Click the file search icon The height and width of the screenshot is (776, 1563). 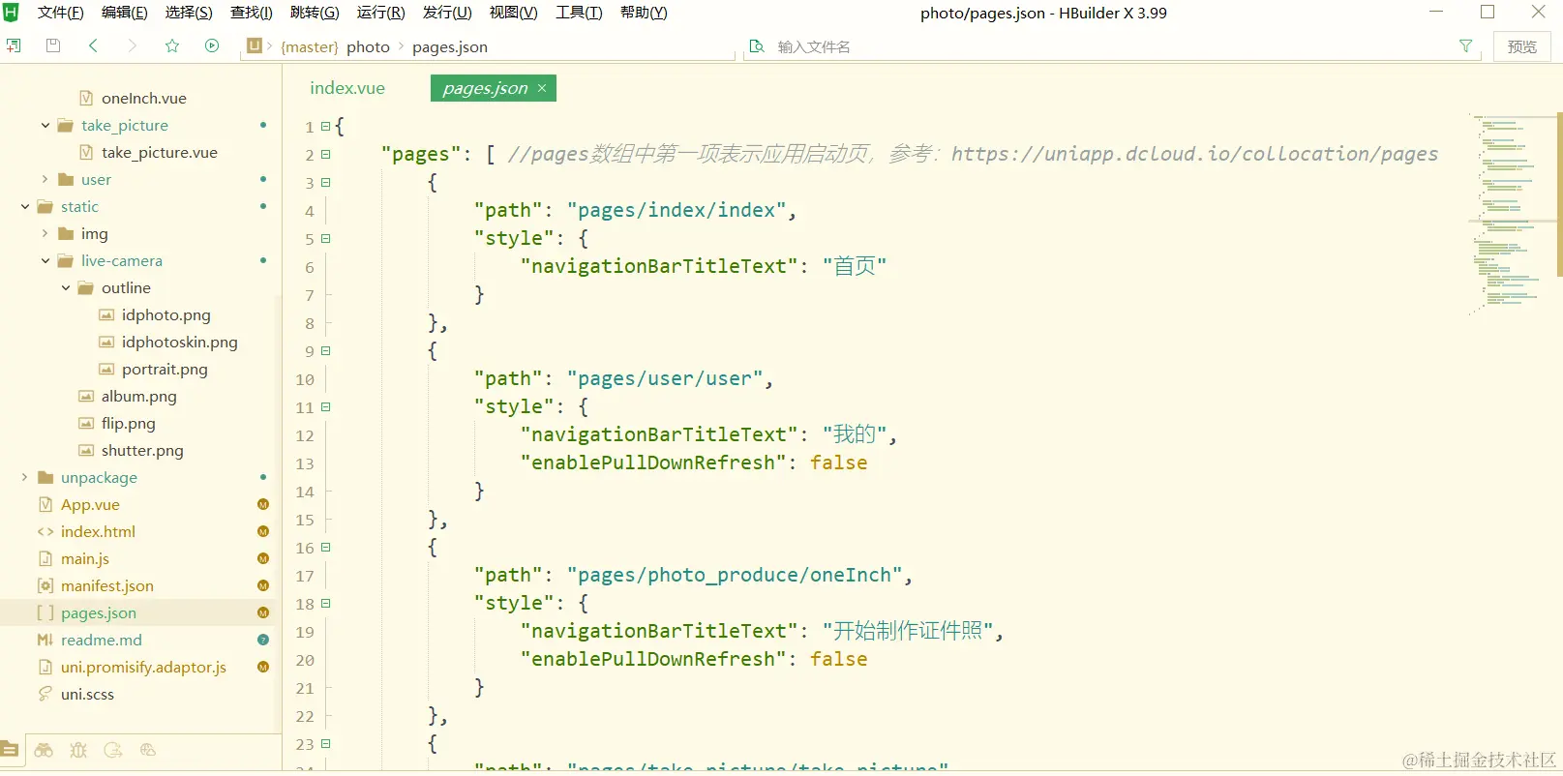[757, 46]
